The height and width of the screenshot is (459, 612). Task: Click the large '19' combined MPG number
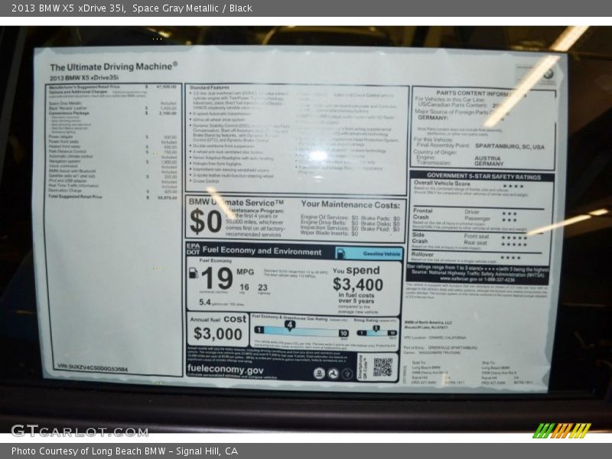(217, 278)
